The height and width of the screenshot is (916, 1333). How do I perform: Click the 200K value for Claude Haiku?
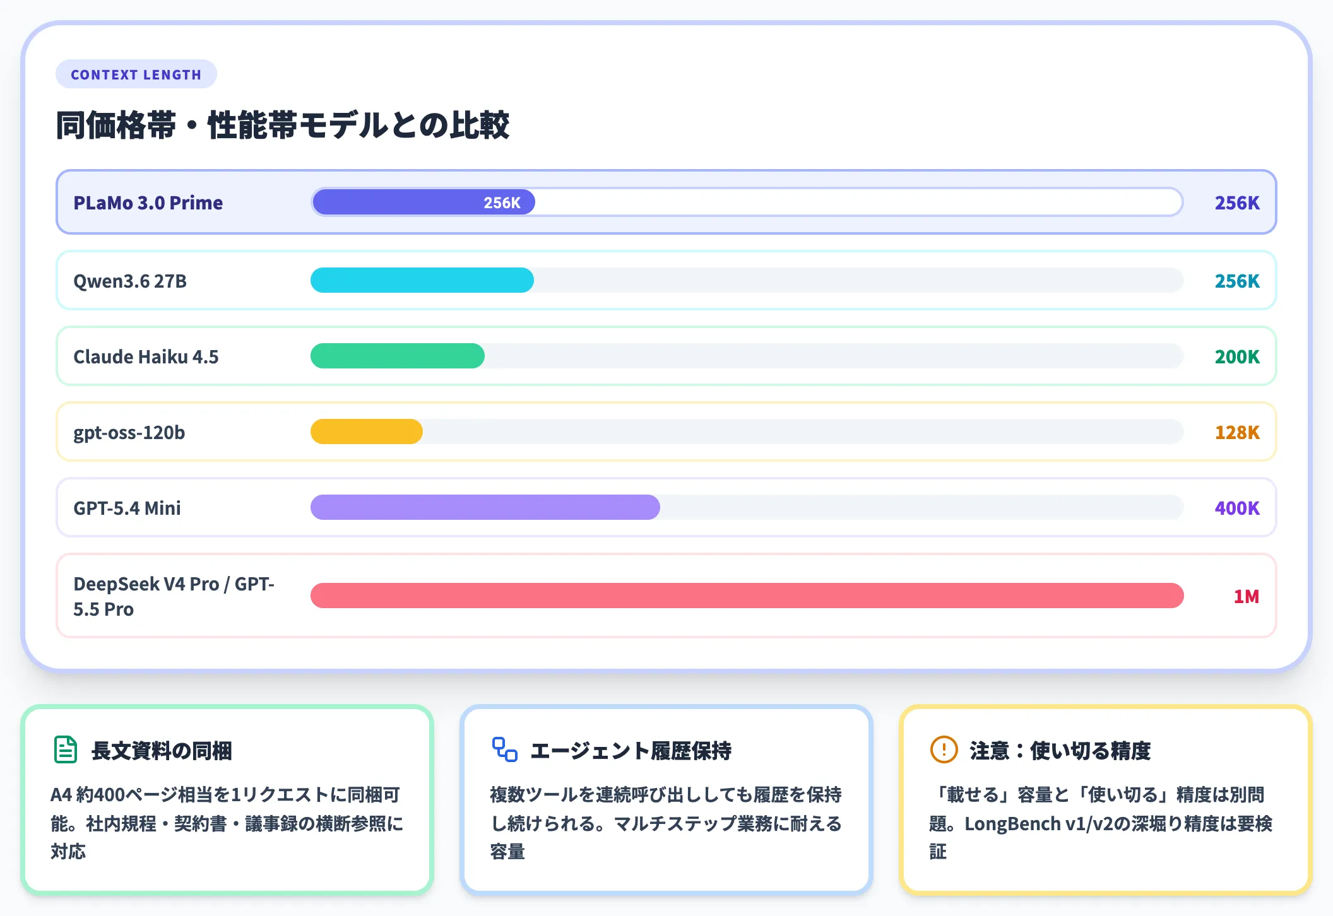coord(1237,356)
